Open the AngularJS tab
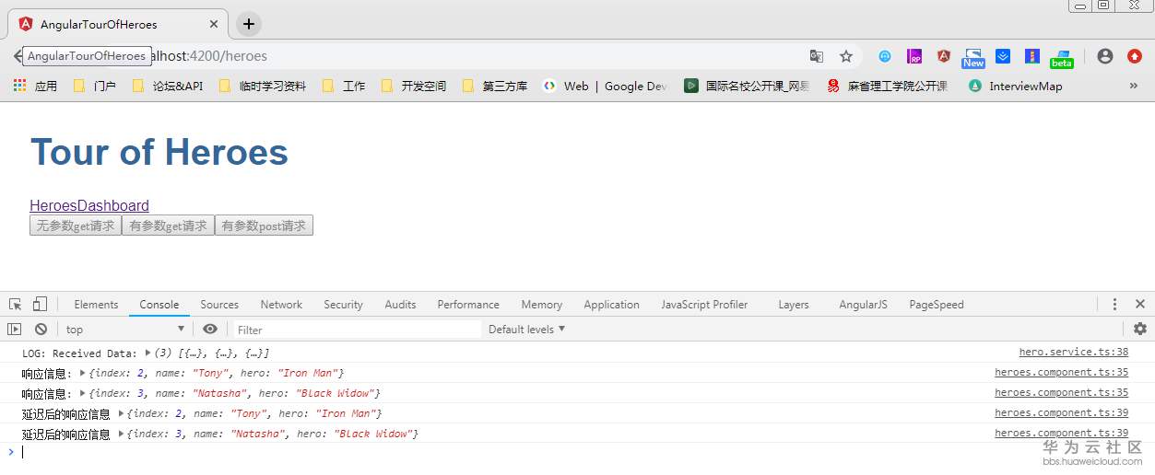This screenshot has height=475, width=1155. pyautogui.click(x=863, y=304)
